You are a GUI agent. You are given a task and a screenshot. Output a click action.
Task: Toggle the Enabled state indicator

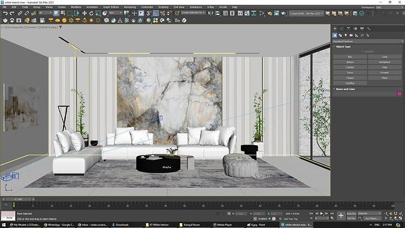270,218
